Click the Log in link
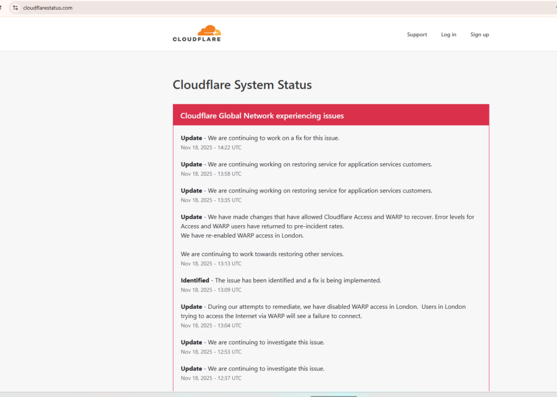 click(448, 35)
